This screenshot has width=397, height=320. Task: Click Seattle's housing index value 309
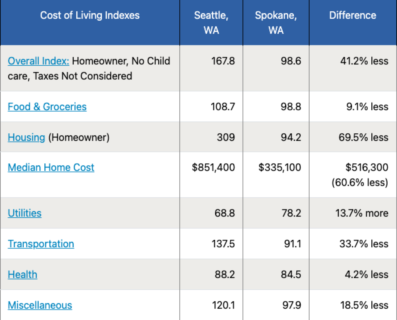click(226, 137)
